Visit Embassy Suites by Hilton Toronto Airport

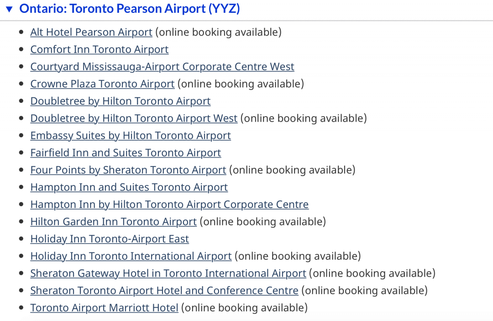131,135
